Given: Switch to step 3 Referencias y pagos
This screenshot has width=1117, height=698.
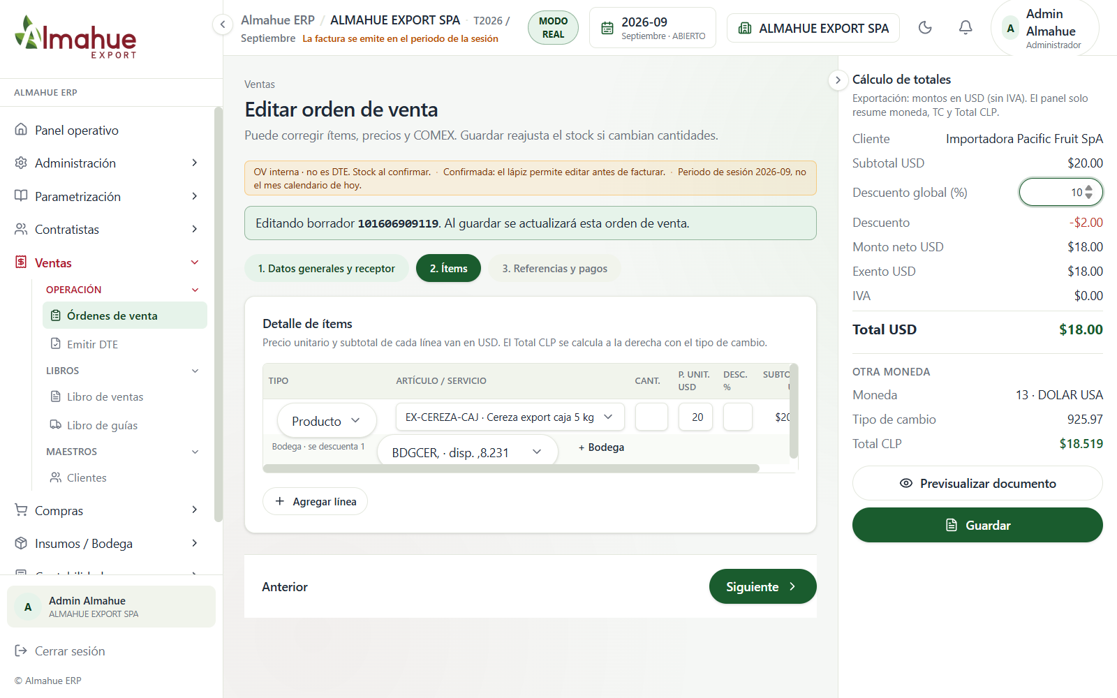Looking at the screenshot, I should [x=554, y=269].
